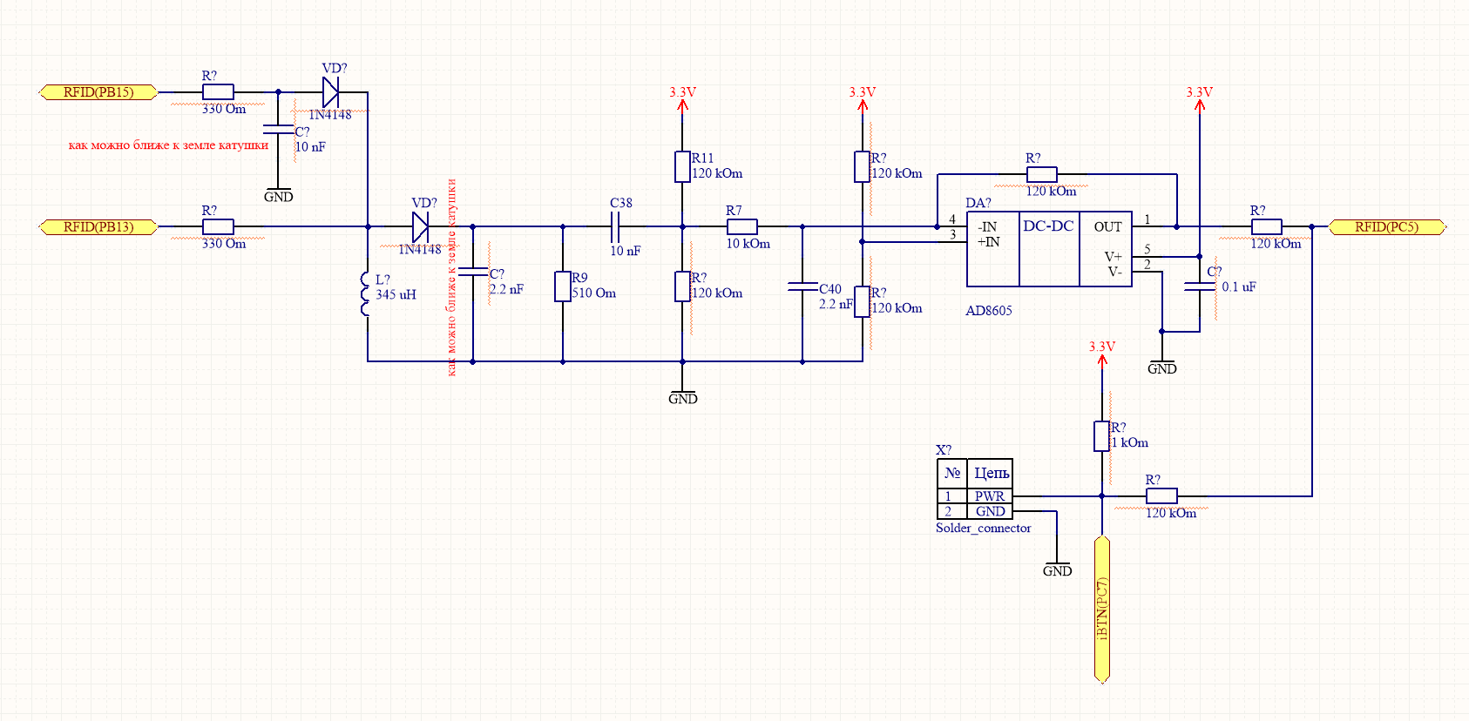Click the RFID(PB13) port label

[x=98, y=227]
